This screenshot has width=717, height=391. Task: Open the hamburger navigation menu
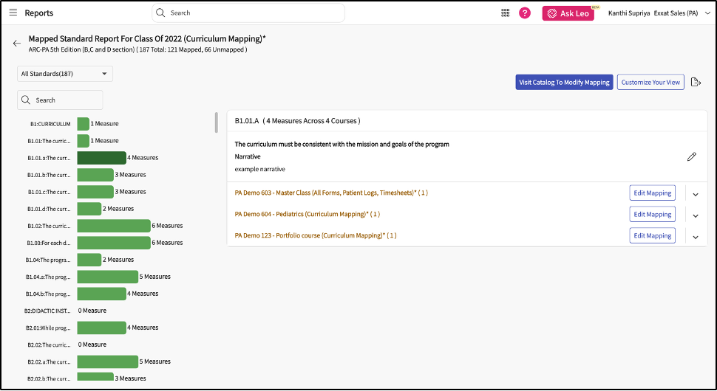point(13,13)
